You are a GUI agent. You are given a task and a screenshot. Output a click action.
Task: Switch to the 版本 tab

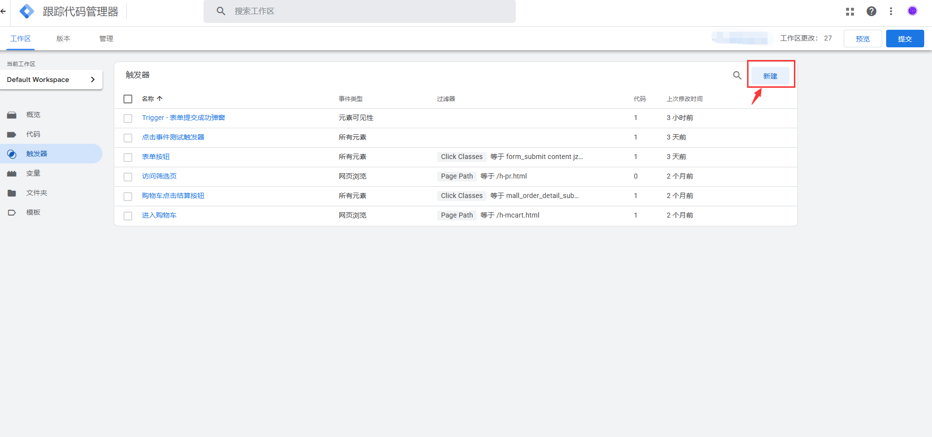click(x=63, y=39)
